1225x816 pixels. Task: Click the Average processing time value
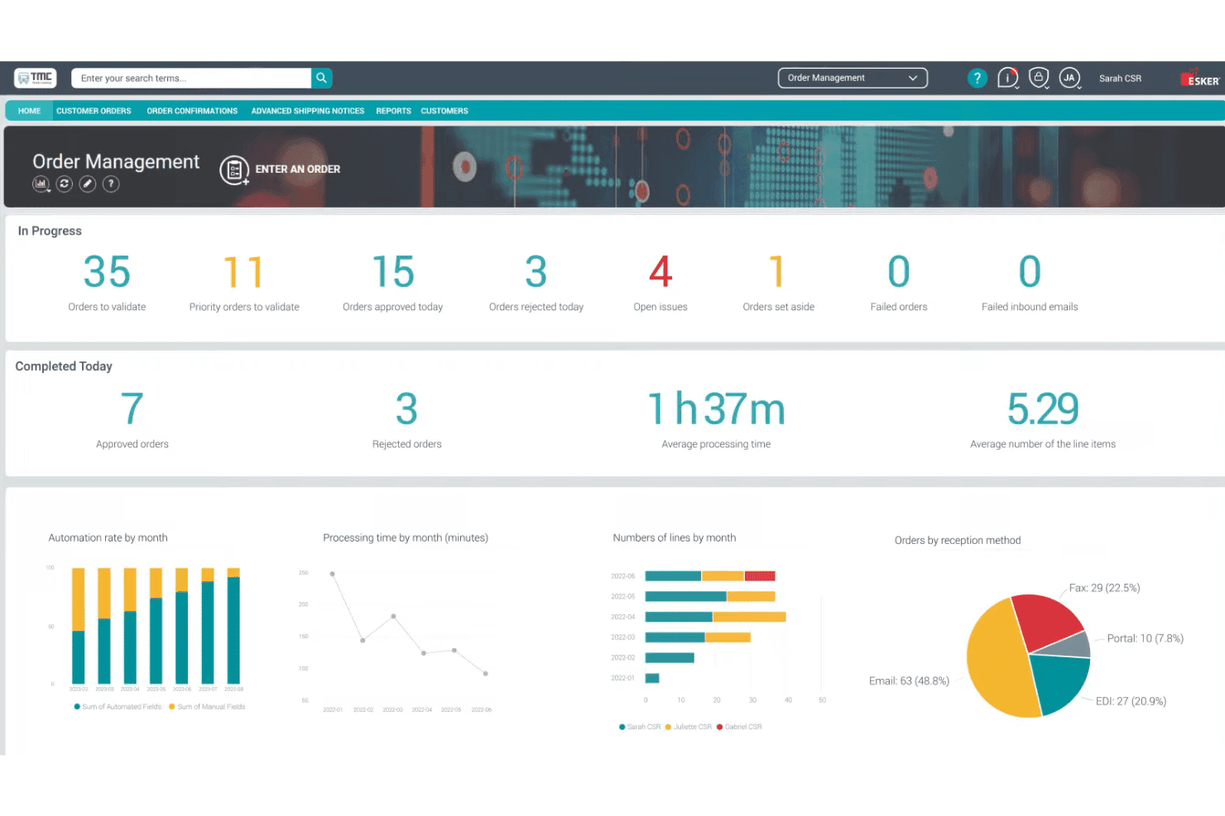click(x=716, y=409)
